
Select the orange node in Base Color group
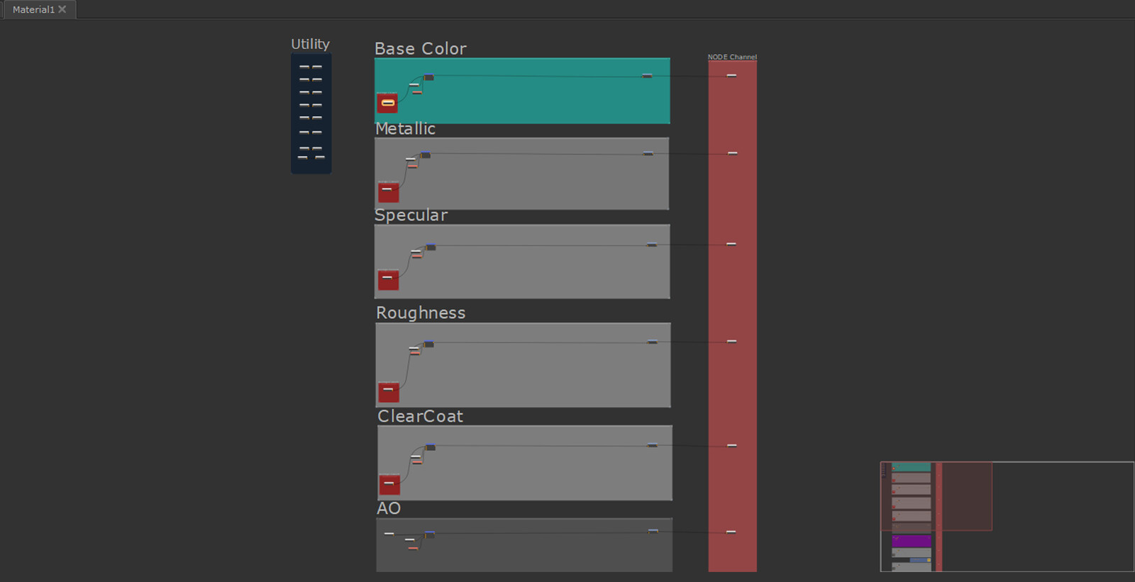tap(417, 92)
